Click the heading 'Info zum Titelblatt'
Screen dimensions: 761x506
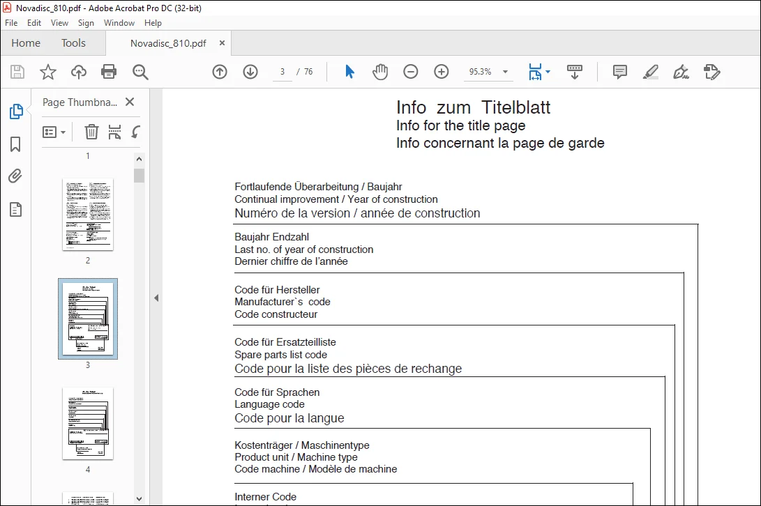click(473, 107)
